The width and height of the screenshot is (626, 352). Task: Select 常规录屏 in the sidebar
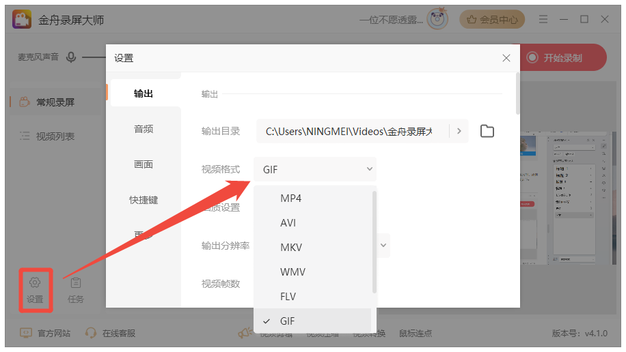55,102
